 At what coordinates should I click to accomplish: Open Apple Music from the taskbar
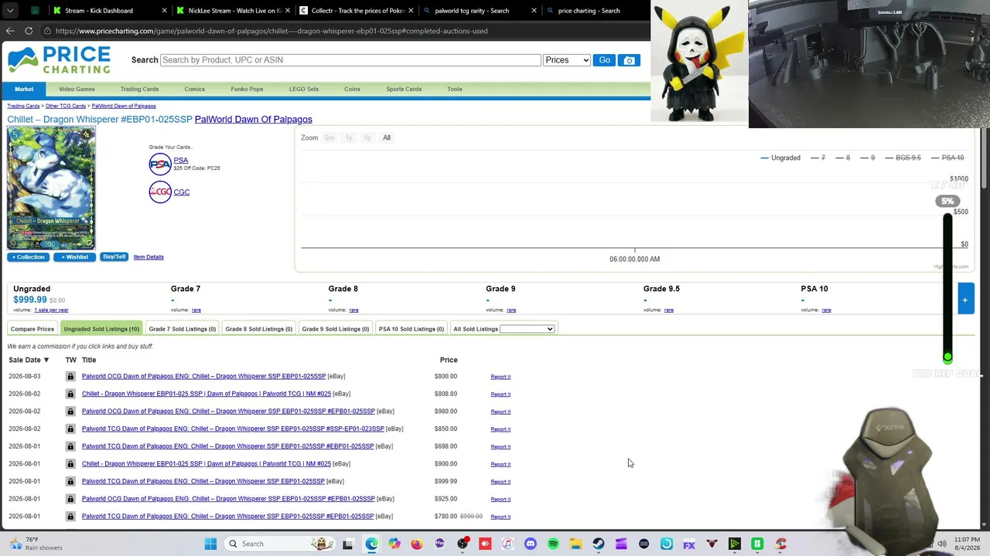click(x=507, y=544)
